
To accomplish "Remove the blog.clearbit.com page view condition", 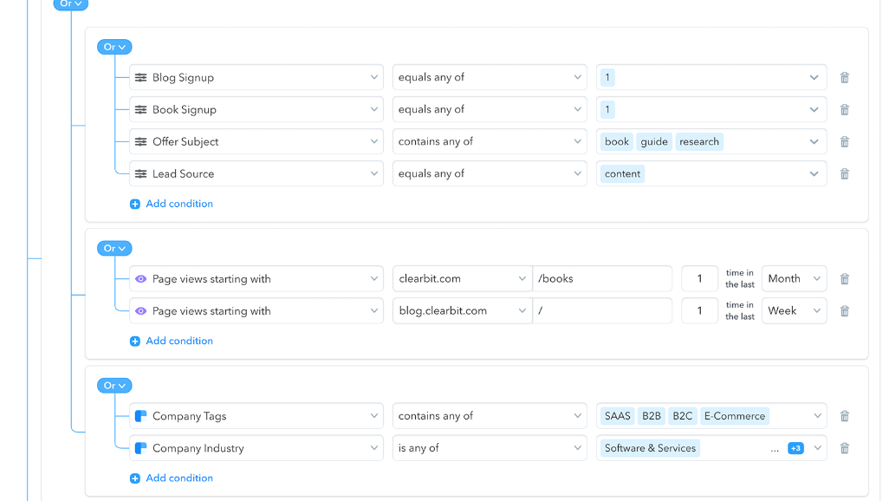I will (844, 311).
